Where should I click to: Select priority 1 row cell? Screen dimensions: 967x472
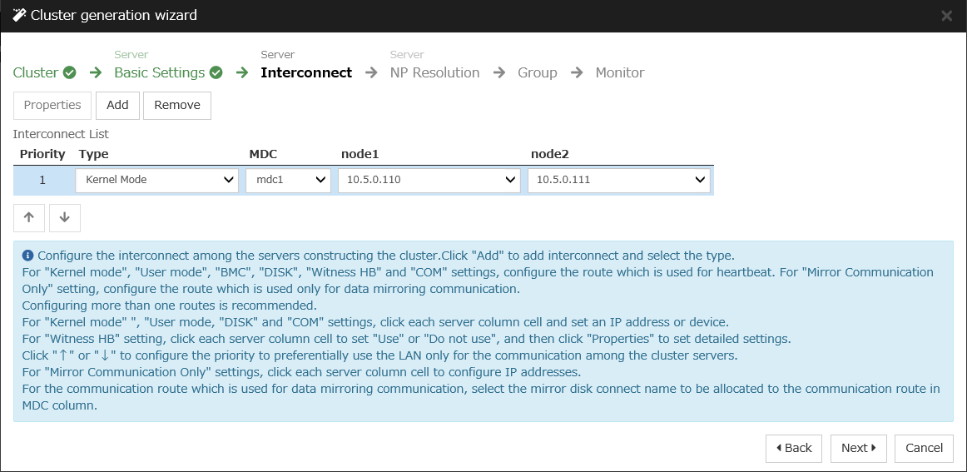pos(42,180)
